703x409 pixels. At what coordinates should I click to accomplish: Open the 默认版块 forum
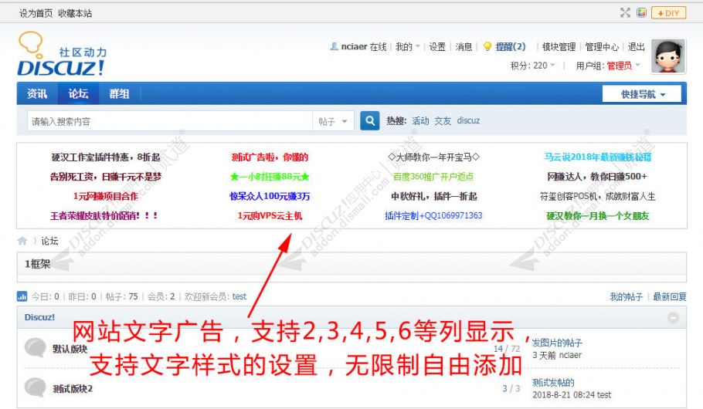point(70,349)
